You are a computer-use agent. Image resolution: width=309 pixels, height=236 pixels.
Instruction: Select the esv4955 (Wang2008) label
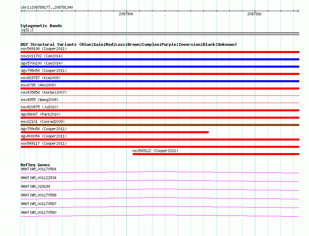[40, 100]
